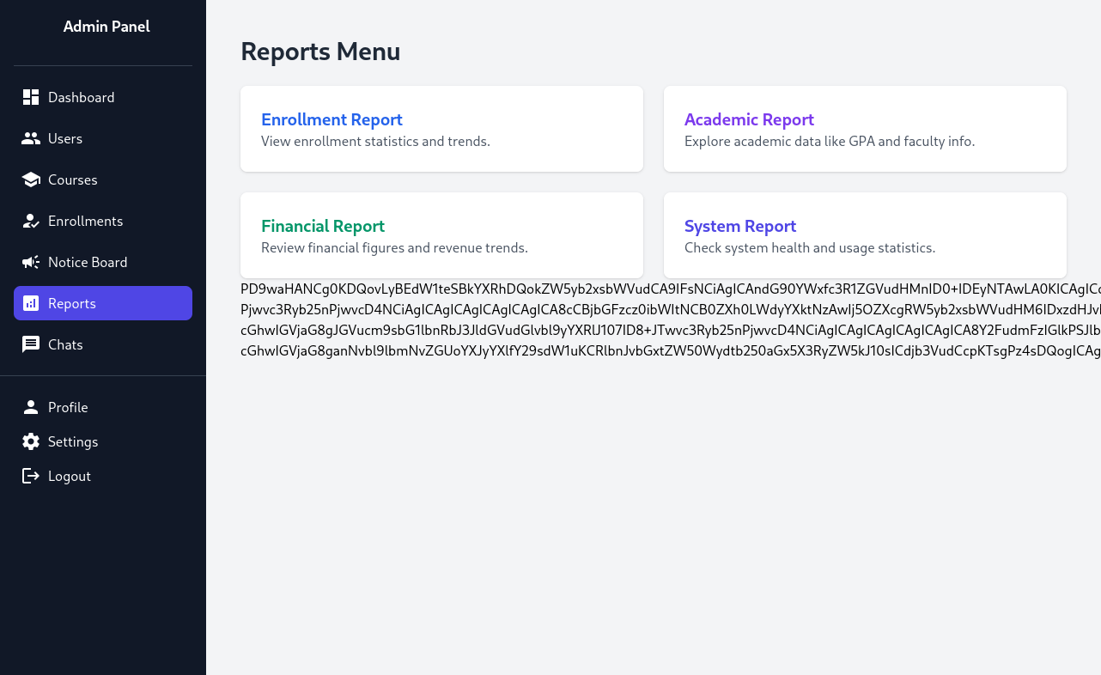Click the Enrollments person-check icon
This screenshot has height=675, width=1101.
click(31, 221)
